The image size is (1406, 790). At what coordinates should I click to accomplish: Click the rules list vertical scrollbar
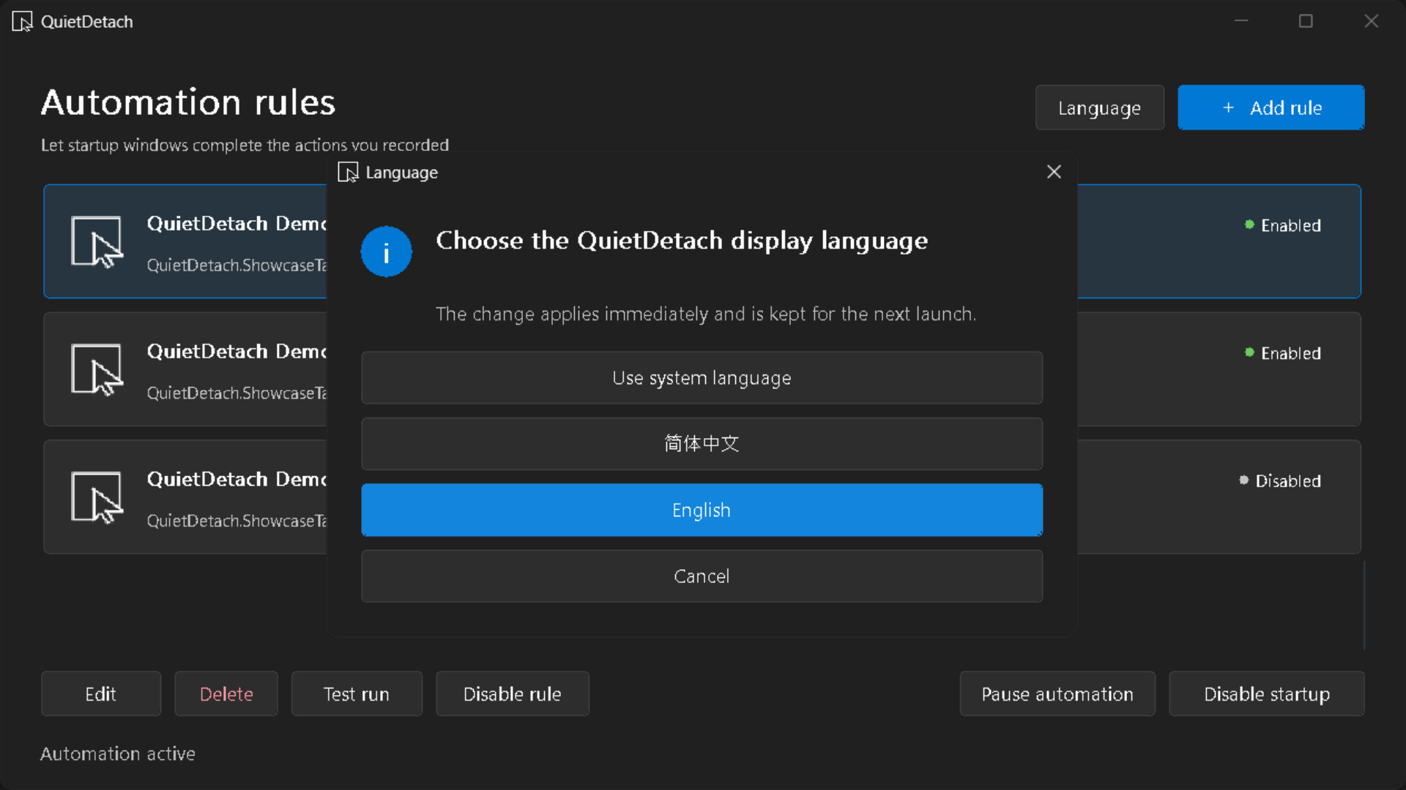[x=1364, y=605]
